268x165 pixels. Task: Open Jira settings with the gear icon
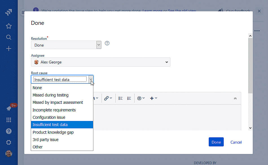8,142
